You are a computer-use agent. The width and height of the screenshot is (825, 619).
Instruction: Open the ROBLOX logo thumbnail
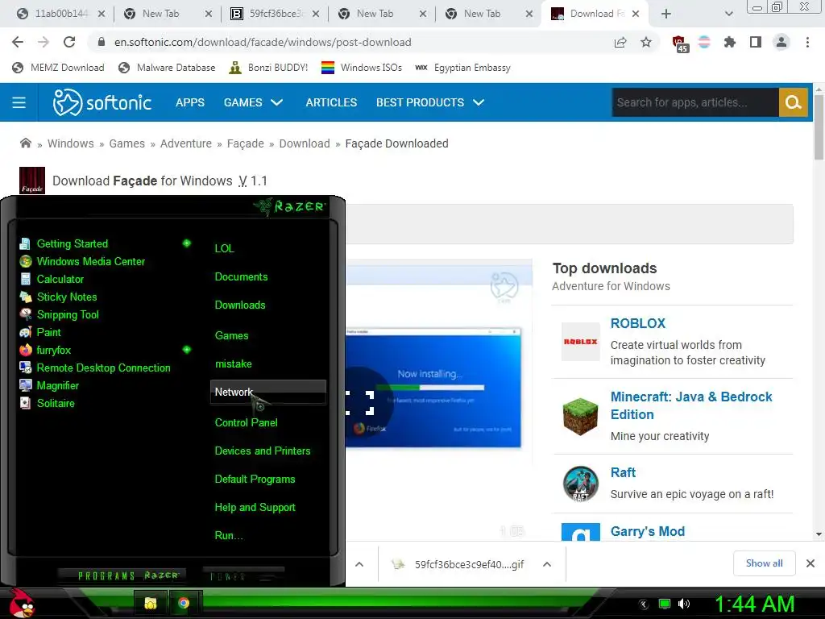click(x=580, y=342)
